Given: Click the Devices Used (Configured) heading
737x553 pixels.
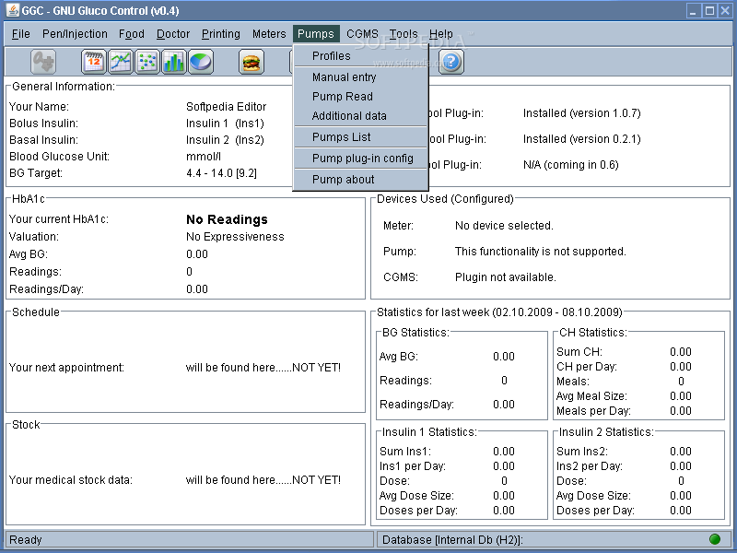Looking at the screenshot, I should tap(445, 199).
